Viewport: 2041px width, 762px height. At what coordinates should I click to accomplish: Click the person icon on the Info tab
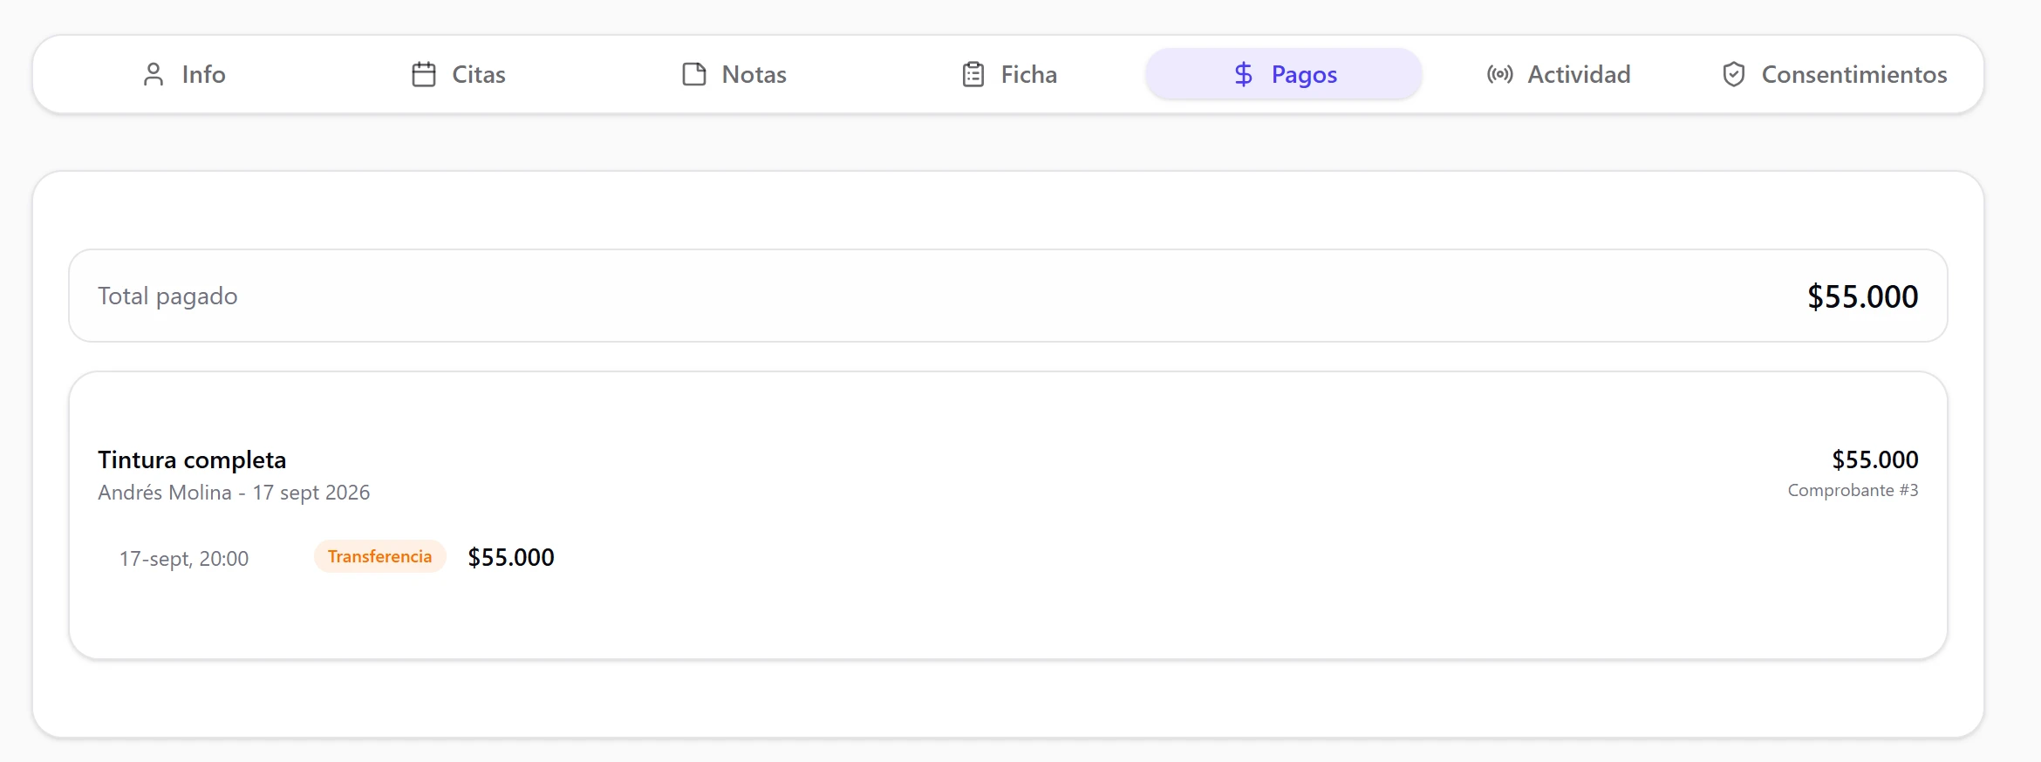(x=154, y=74)
